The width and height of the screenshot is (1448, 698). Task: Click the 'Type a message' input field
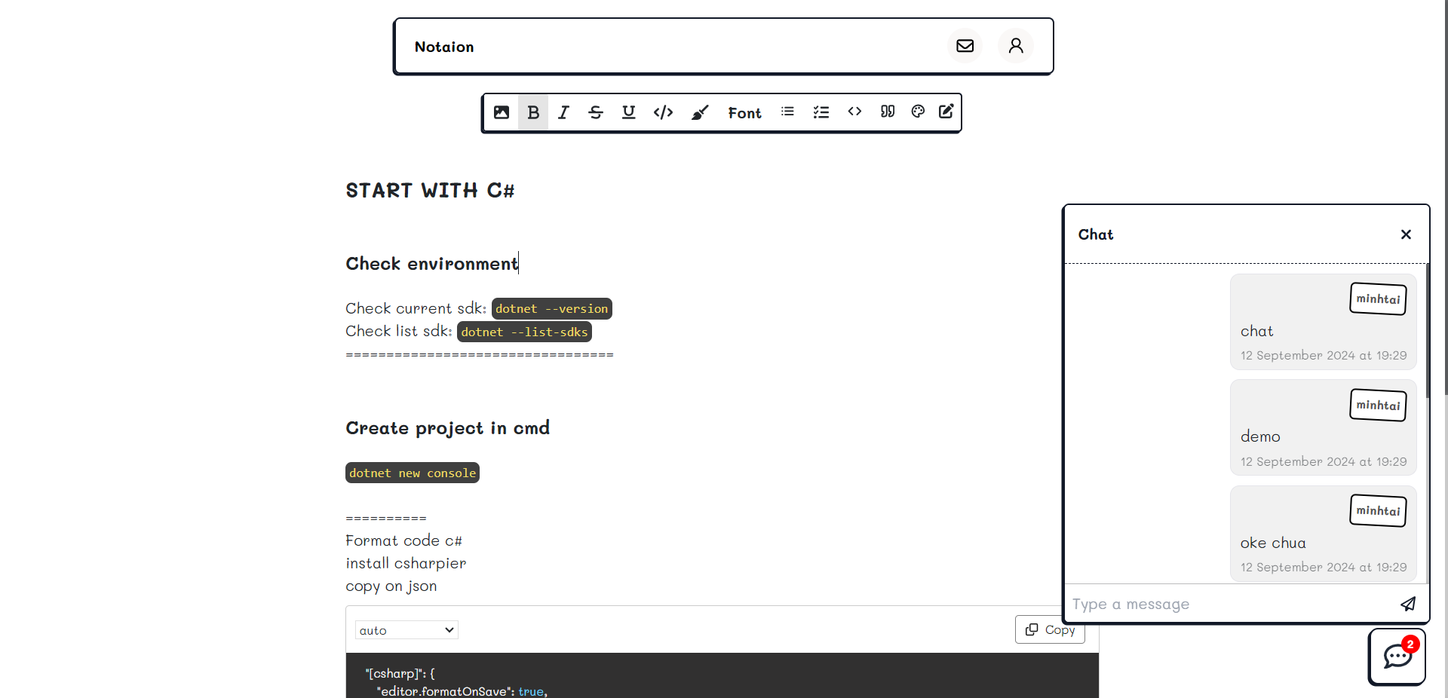click(x=1176, y=604)
